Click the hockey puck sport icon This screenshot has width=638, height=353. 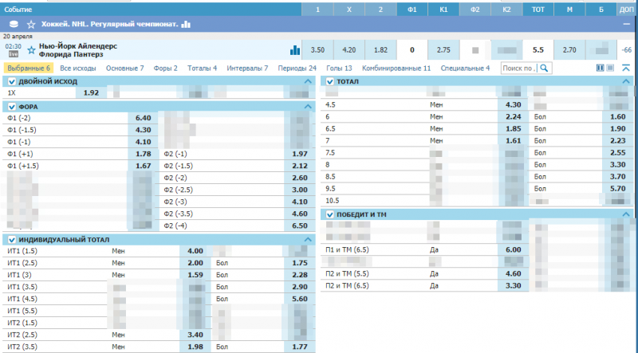pyautogui.click(x=12, y=25)
